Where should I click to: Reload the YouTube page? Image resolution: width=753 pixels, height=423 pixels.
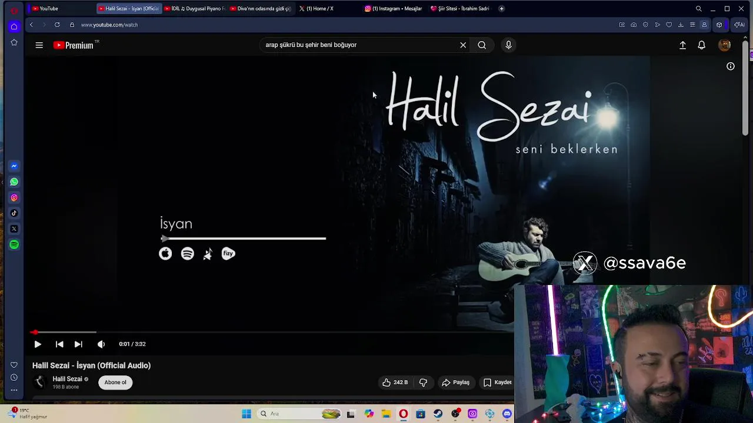click(57, 25)
